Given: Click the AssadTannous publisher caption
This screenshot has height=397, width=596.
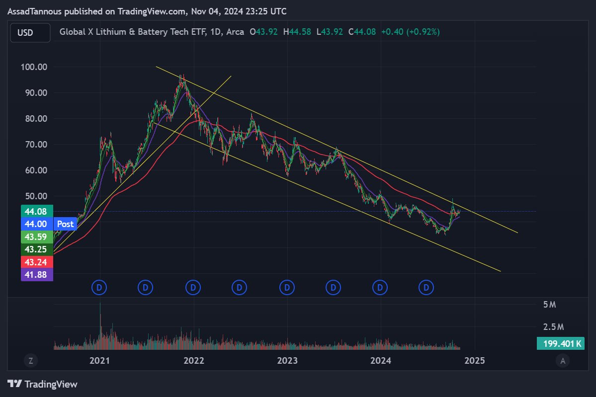Looking at the screenshot, I should (x=147, y=11).
